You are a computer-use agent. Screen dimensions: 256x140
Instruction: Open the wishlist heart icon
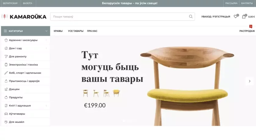pos(235,16)
